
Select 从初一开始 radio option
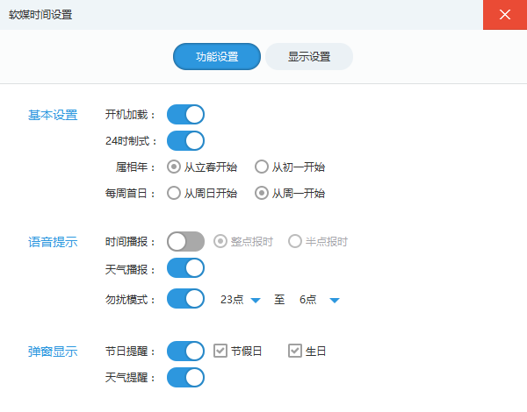coord(261,167)
